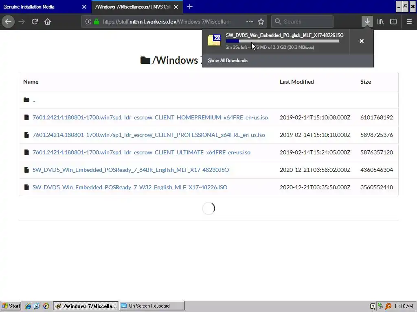This screenshot has height=312, width=417.
Task: Close the Genuine Installation Media tab
Action: pos(84,7)
